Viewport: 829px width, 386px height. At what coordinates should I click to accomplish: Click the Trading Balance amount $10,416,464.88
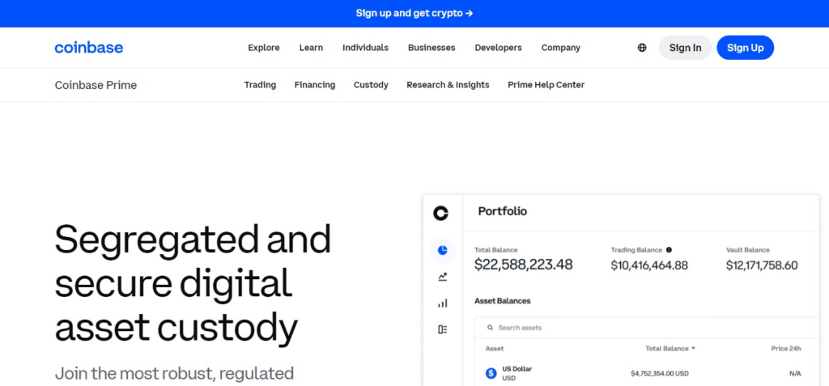[649, 265]
